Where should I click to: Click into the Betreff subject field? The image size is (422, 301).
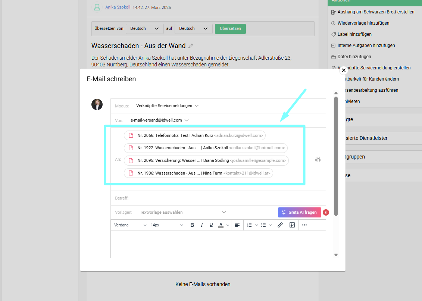pyautogui.click(x=224, y=198)
